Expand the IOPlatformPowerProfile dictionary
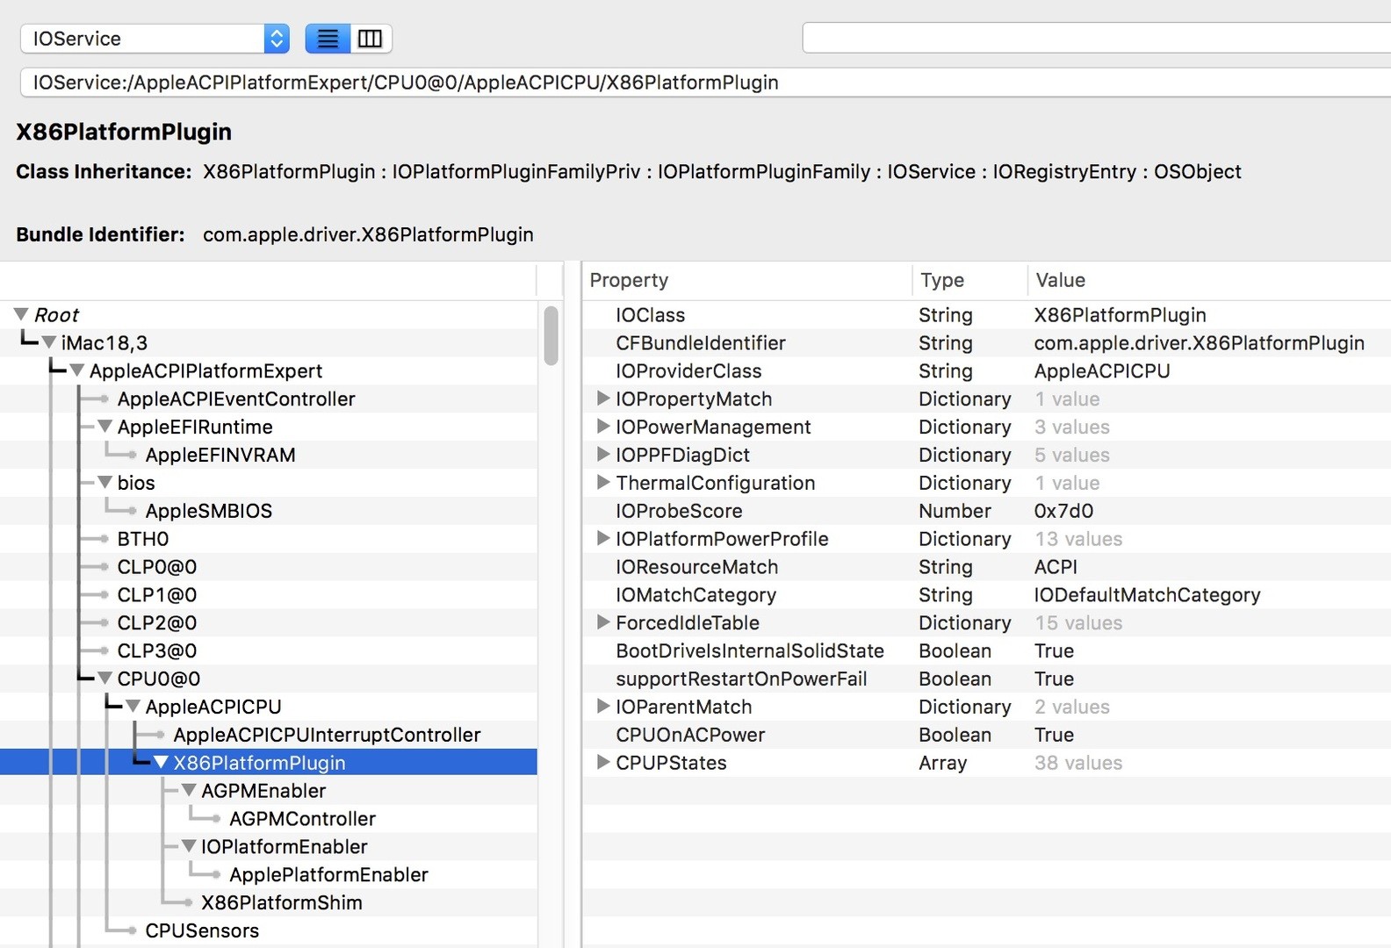 click(x=603, y=539)
